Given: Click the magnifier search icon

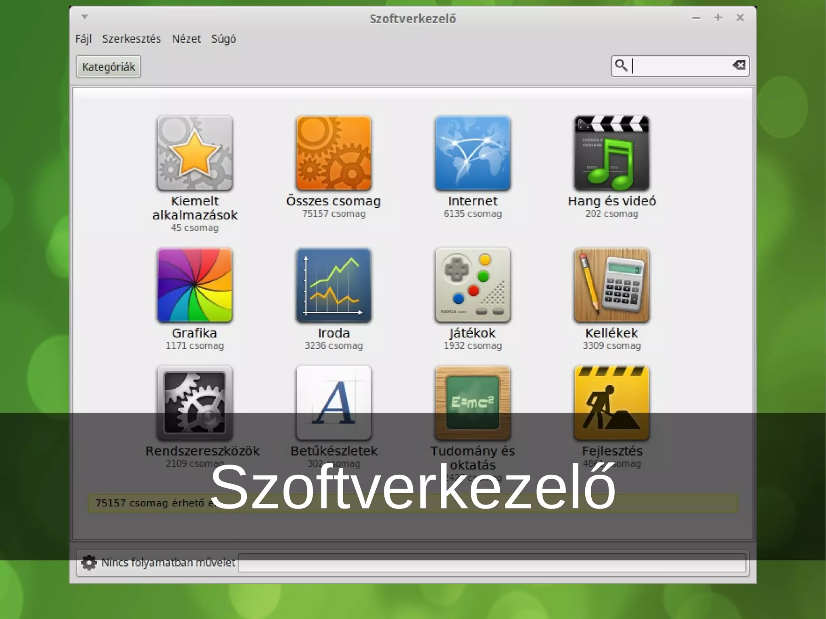Looking at the screenshot, I should (x=621, y=65).
